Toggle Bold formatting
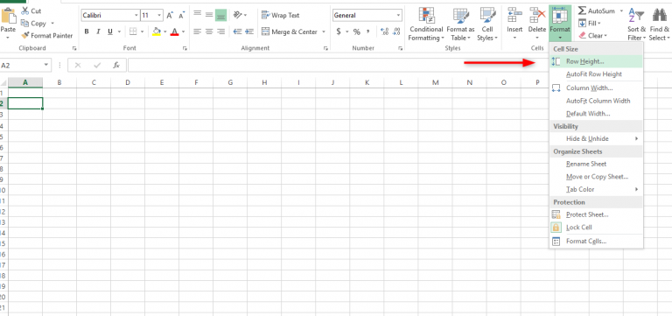672x316 pixels. (87, 32)
